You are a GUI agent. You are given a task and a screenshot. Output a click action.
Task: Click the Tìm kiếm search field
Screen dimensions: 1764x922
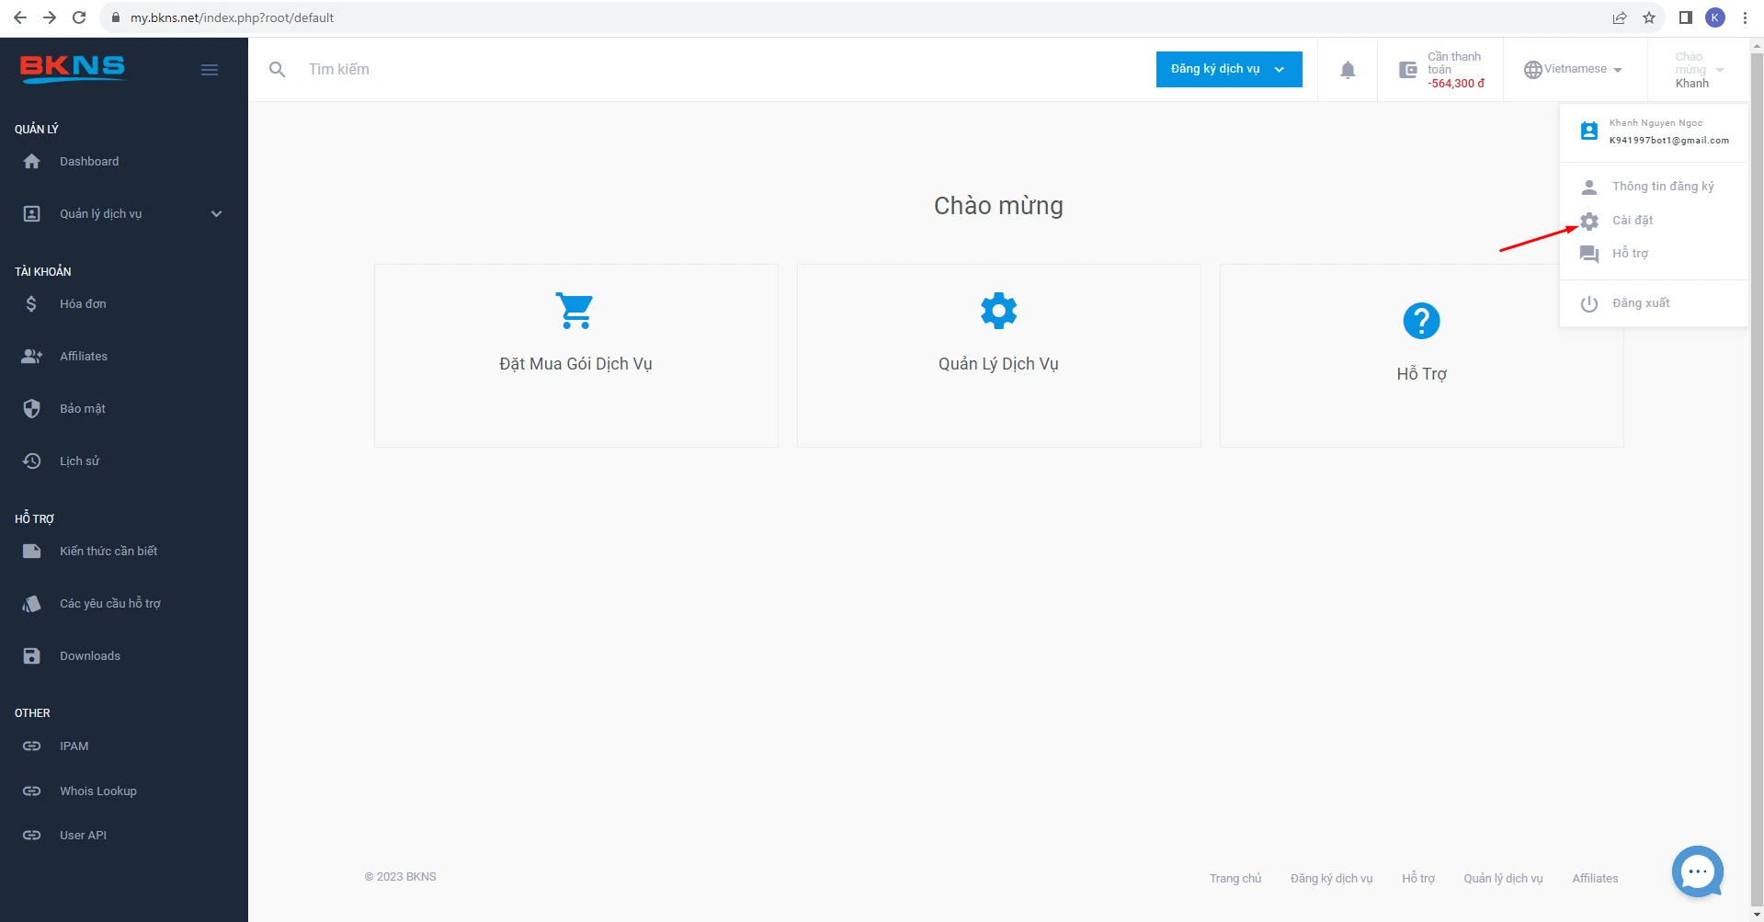pyautogui.click(x=643, y=70)
